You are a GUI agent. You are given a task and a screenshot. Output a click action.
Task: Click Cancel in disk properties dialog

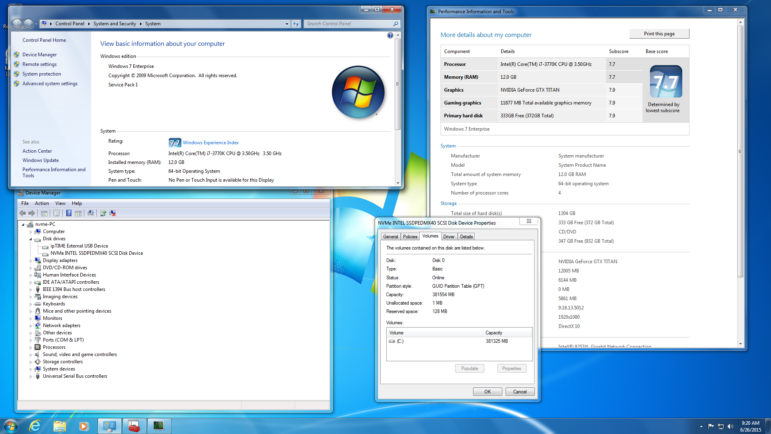[x=520, y=392]
